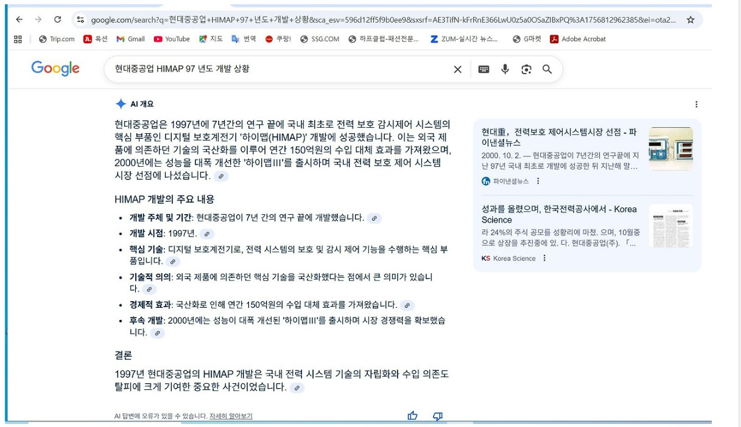Start voice search with microphone icon
Viewport: 741px width, 427px height.
[x=505, y=69]
